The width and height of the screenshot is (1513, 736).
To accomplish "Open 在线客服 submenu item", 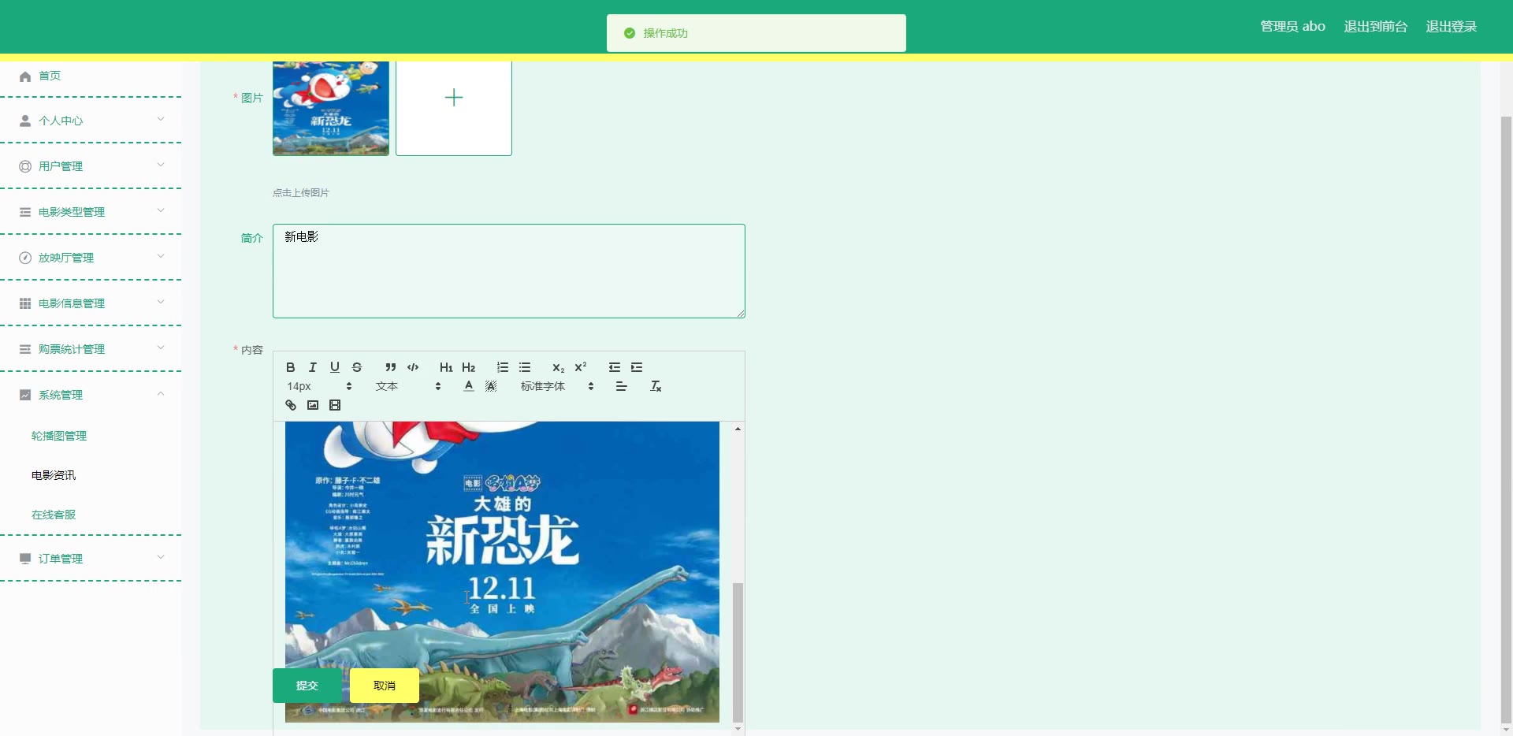I will tap(54, 515).
